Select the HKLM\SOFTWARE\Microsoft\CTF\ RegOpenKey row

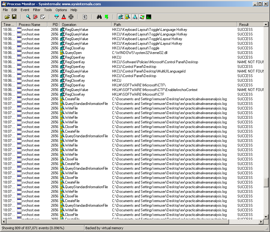(133, 85)
